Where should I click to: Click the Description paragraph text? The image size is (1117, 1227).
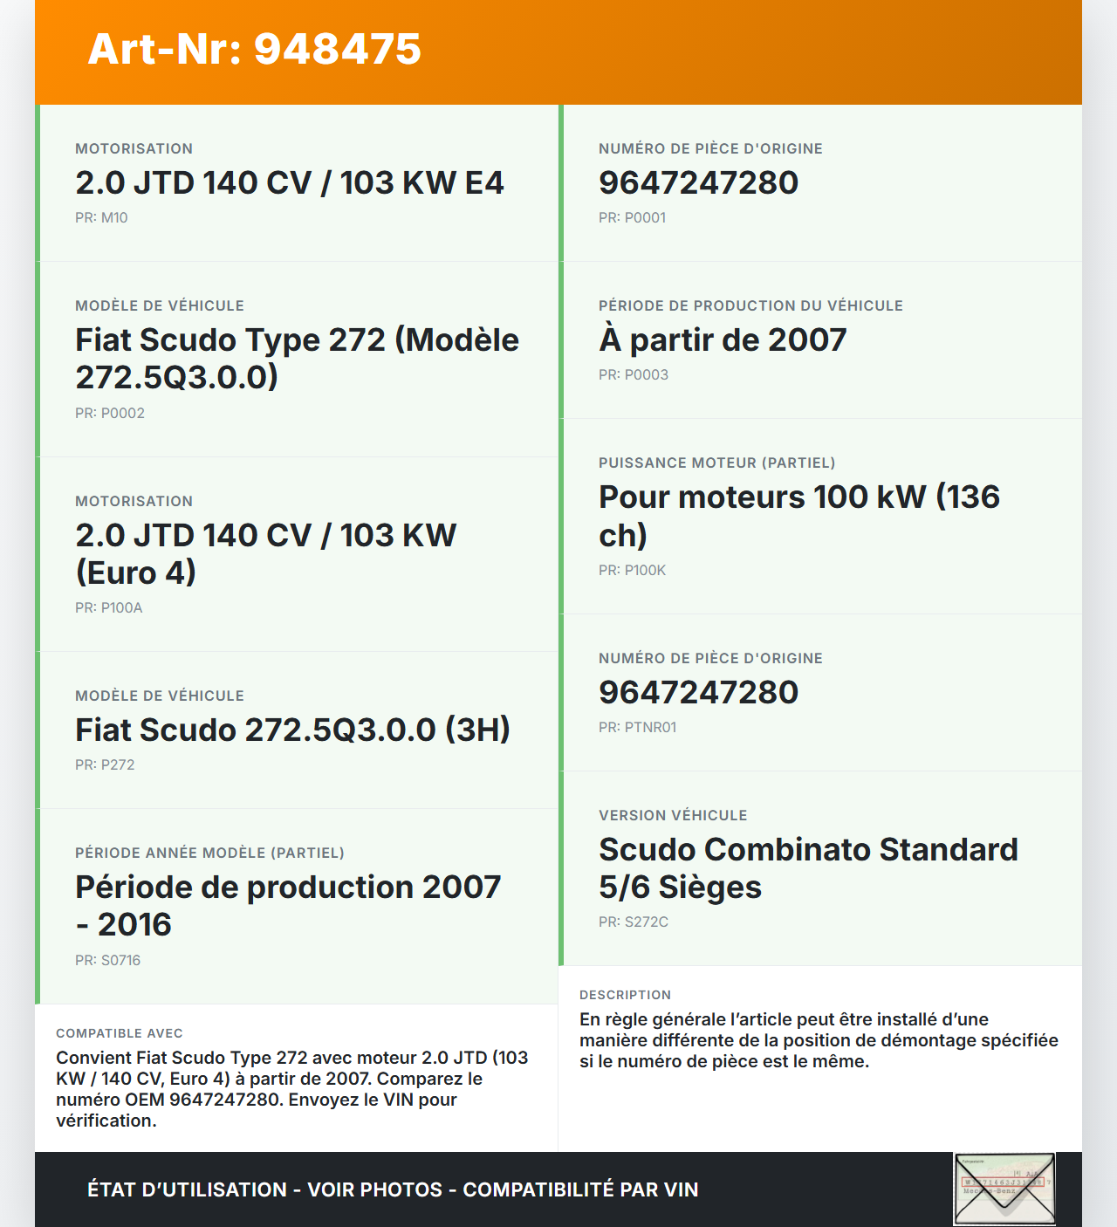coord(819,1040)
